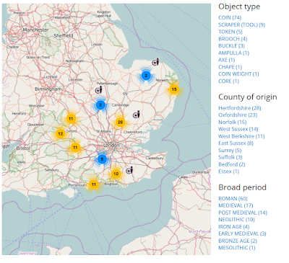Select West Sussex (14) county

[238, 129]
